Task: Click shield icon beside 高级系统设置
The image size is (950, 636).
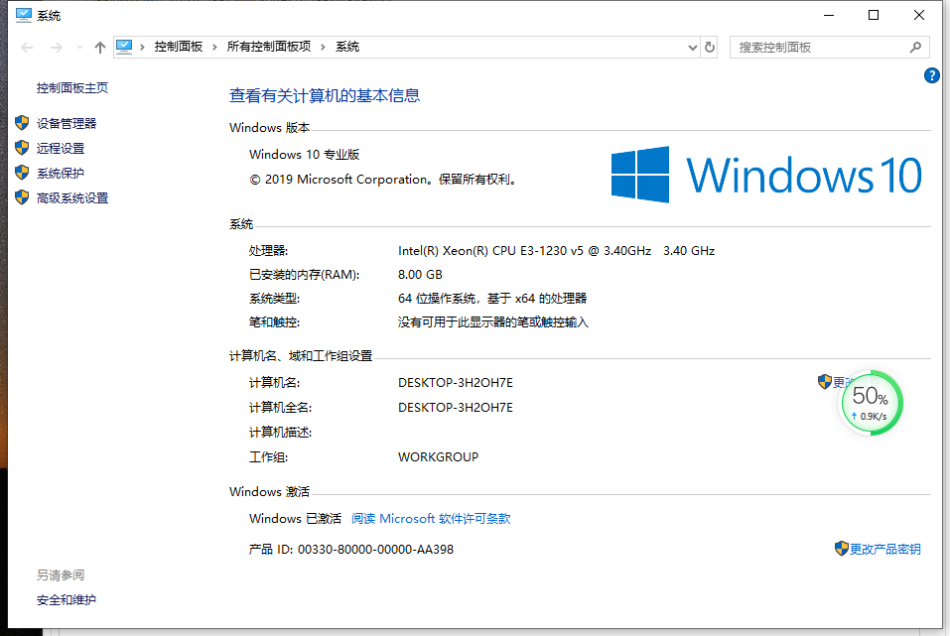Action: 22,197
